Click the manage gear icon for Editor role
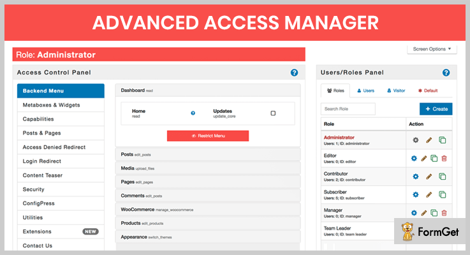 pos(415,158)
